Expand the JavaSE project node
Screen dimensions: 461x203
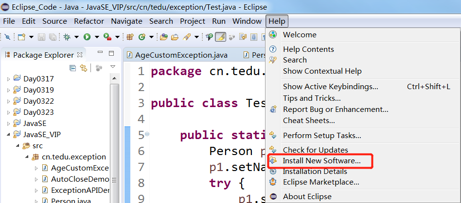click(x=8, y=124)
